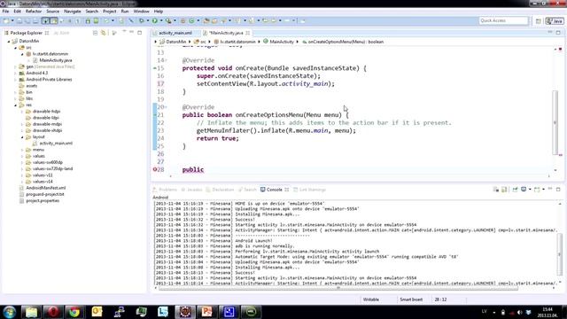Click the editor vertical scrollbar
The height and width of the screenshot is (319, 567).
point(555,122)
